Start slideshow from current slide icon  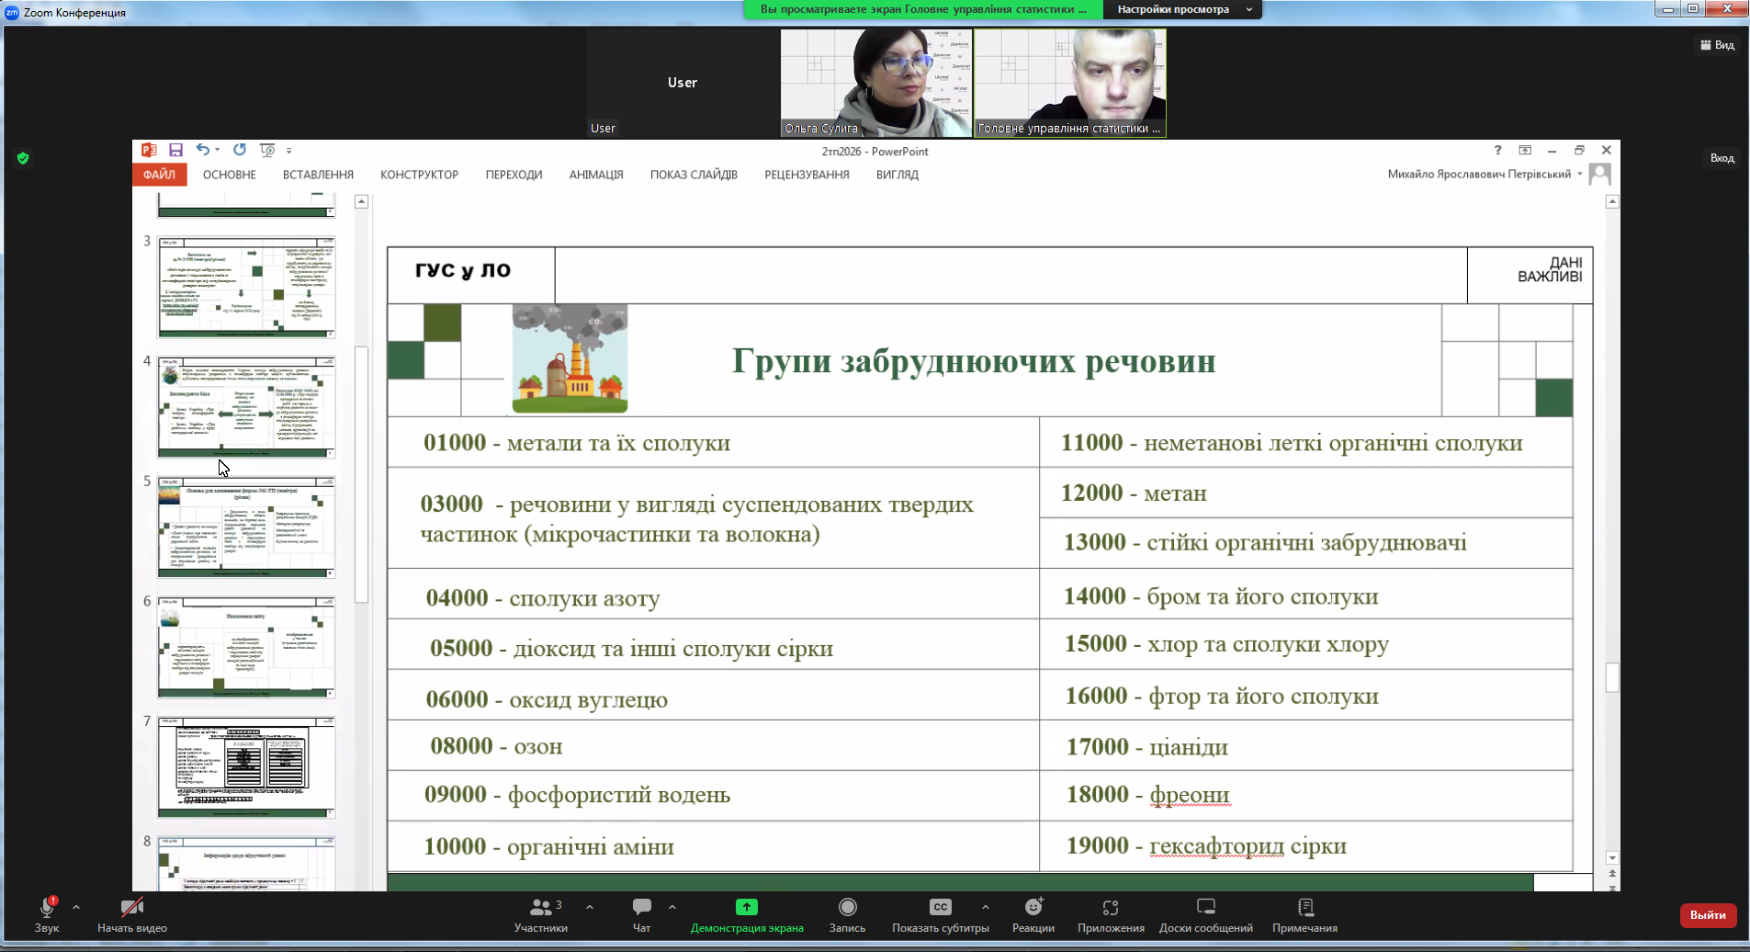click(266, 149)
